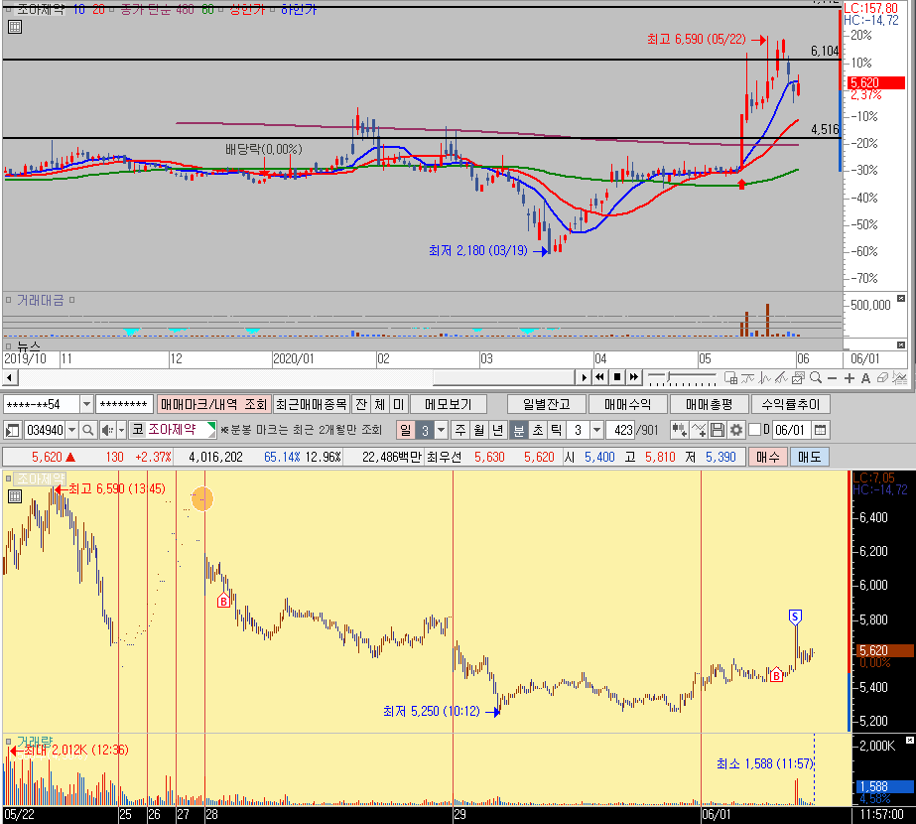The height and width of the screenshot is (824, 916).
Task: Click the zigzag line chart icon
Action: pos(764,378)
